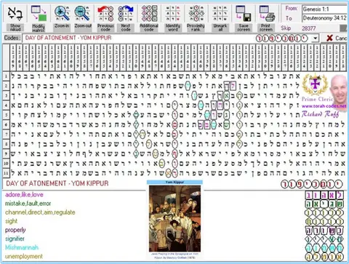
Task: Click the Skip value 28377
Action: 308,28
